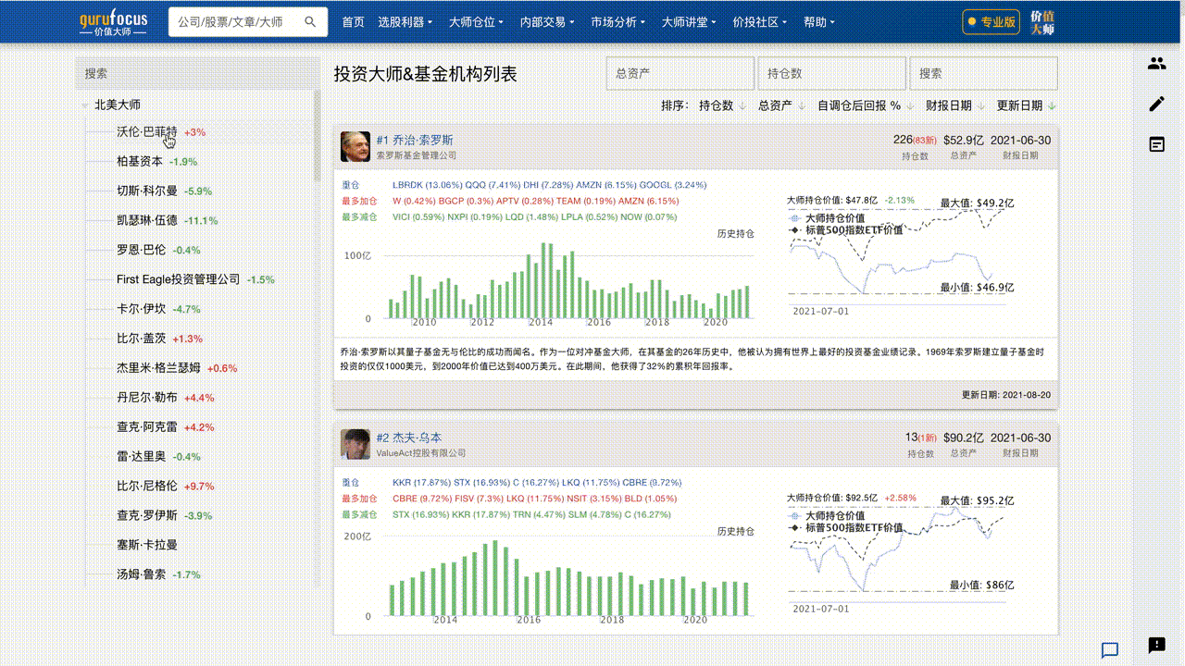Click the GuruFocus 价值大师 logo
This screenshot has width=1185, height=666.
point(113,22)
